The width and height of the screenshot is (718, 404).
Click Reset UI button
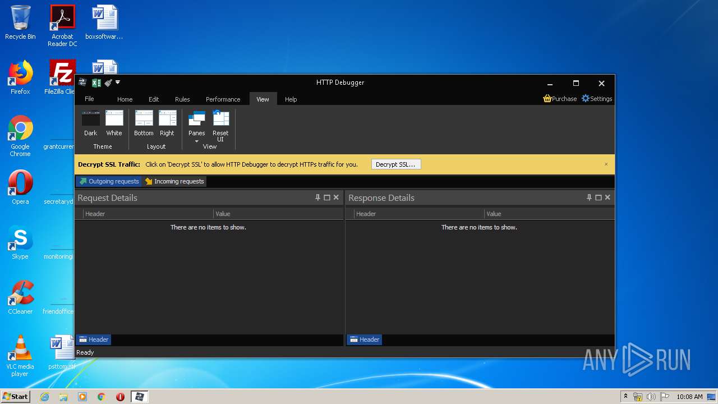pos(220,126)
